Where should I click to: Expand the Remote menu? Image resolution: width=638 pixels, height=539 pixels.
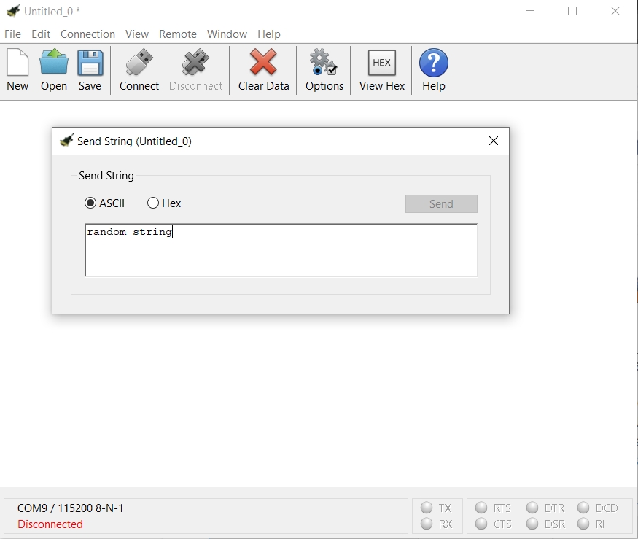(178, 34)
